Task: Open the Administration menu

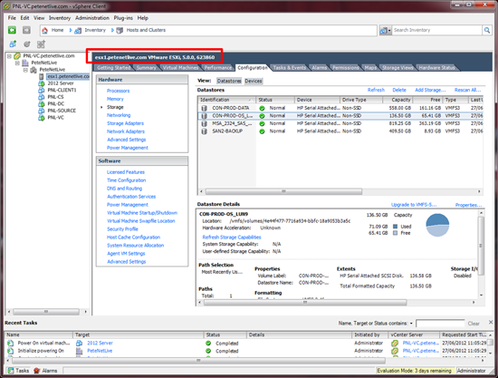Action: pyautogui.click(x=92, y=18)
